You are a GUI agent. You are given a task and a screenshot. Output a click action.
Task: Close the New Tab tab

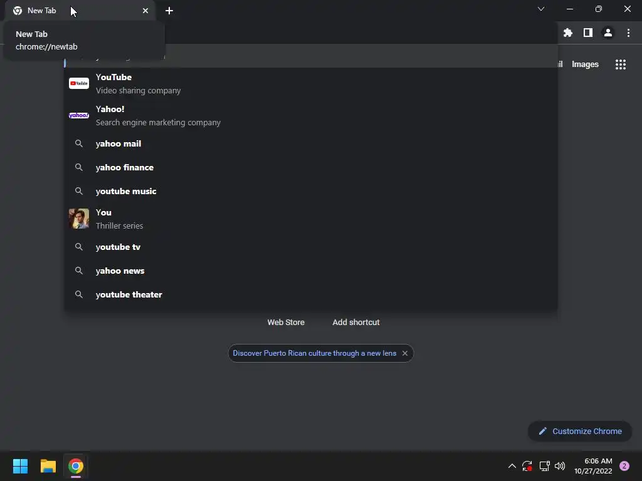145,11
